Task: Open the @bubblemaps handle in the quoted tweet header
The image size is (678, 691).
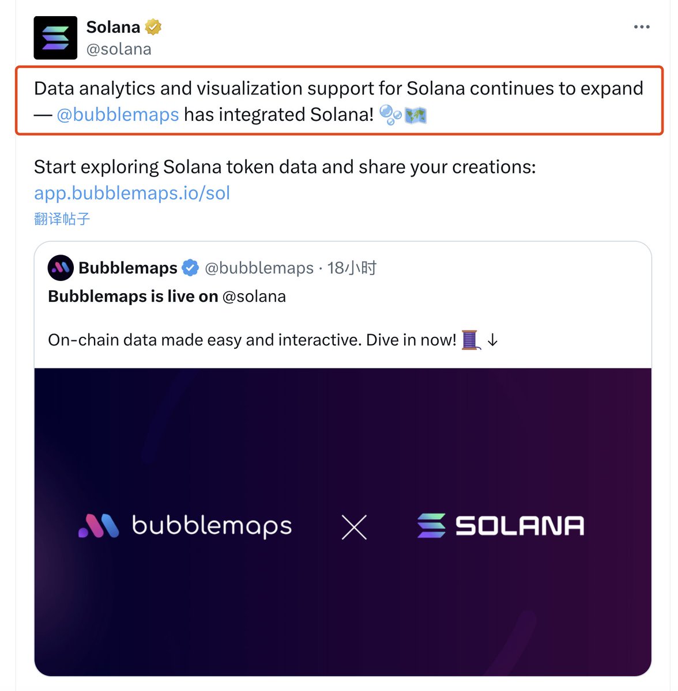Action: tap(259, 268)
